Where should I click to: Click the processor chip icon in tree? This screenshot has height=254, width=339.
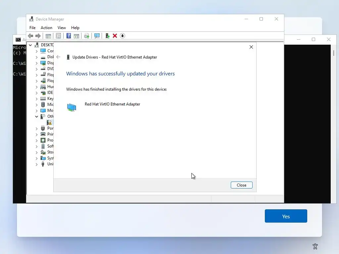pos(43,140)
